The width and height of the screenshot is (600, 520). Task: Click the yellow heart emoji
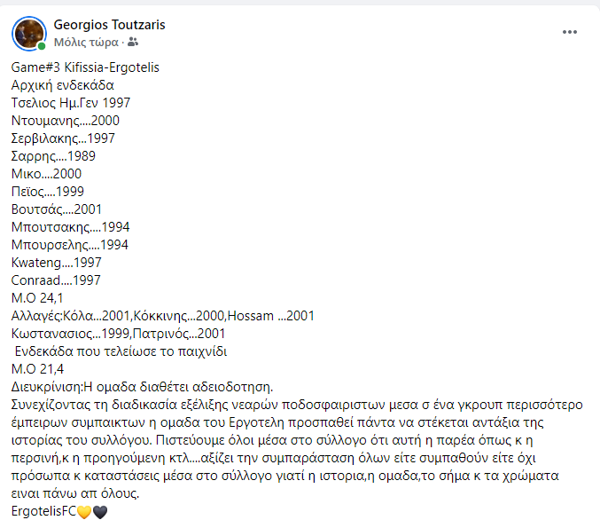84,511
